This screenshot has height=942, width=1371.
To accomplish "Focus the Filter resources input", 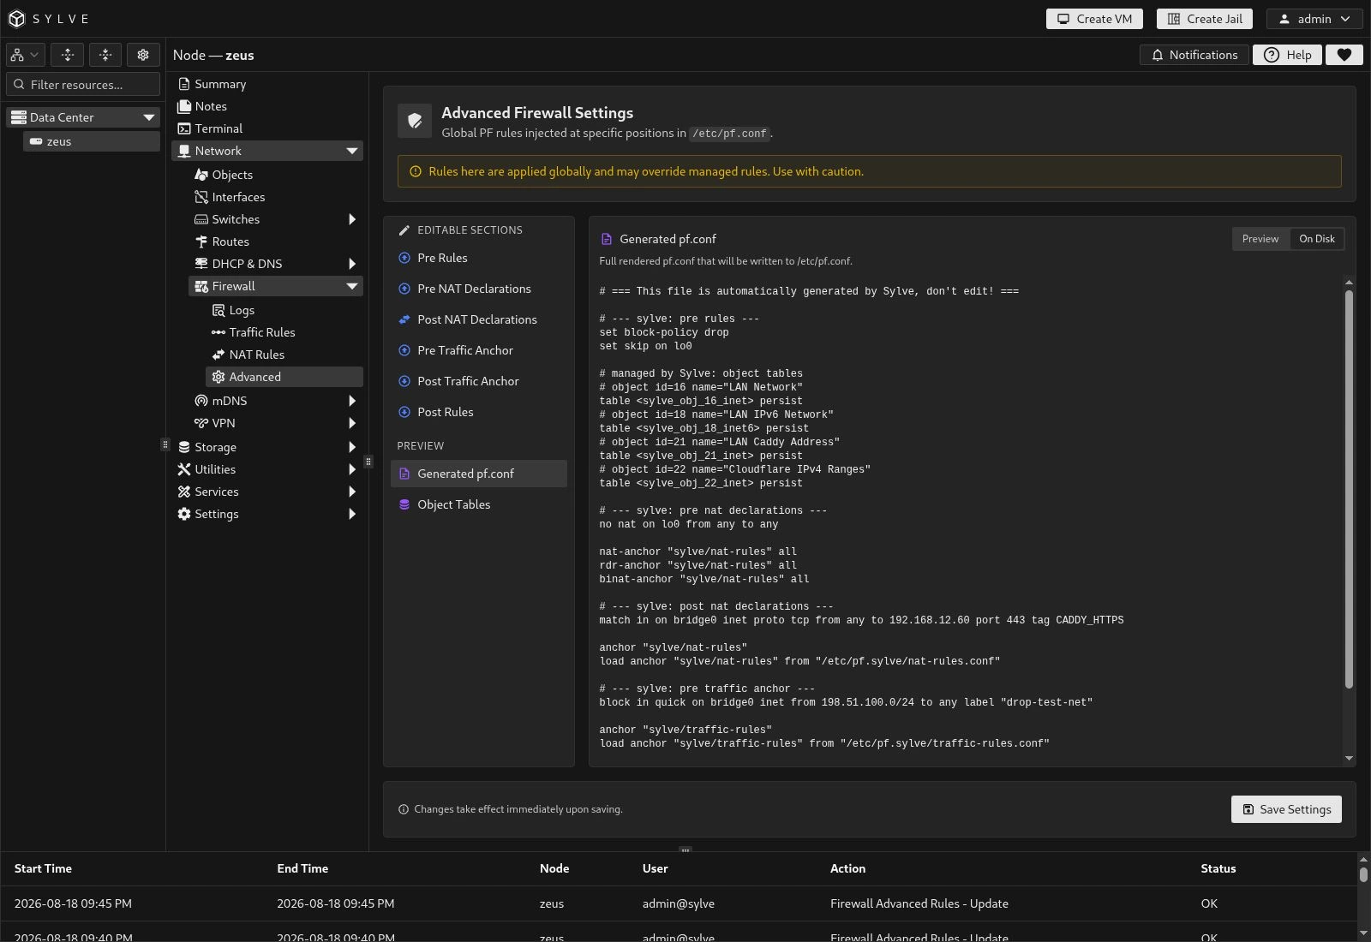I will click(x=83, y=84).
